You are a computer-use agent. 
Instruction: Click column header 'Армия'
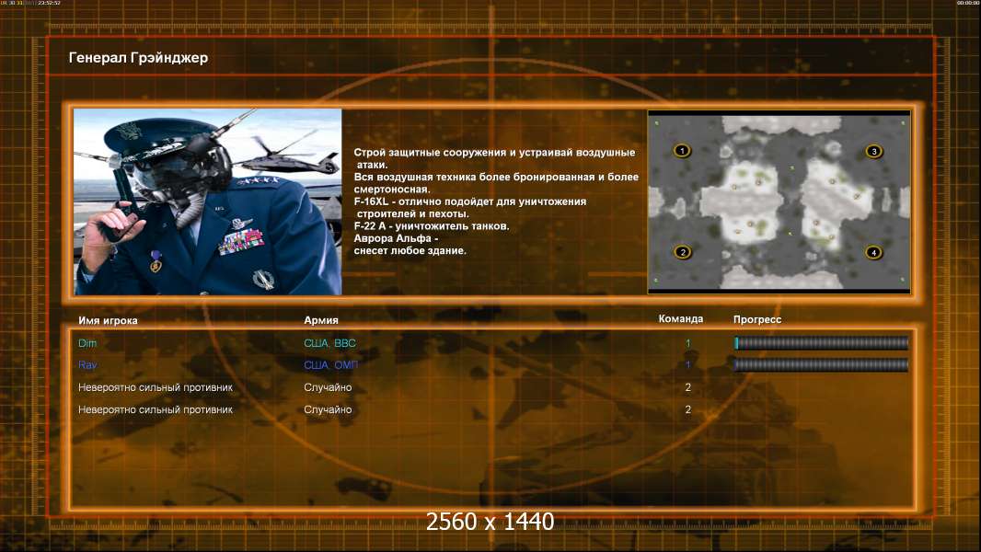(321, 320)
